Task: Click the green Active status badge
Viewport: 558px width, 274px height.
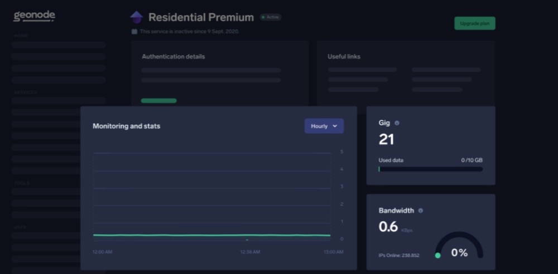Action: pyautogui.click(x=271, y=17)
